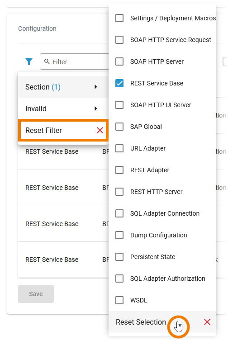Open the Section (1) filter entry
This screenshot has height=340, width=228.
coord(63,87)
